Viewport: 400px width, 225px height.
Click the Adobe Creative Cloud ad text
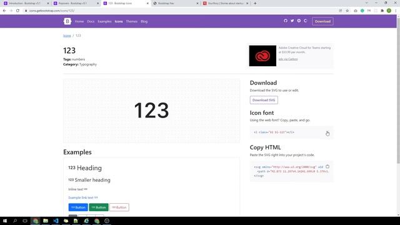(x=304, y=50)
